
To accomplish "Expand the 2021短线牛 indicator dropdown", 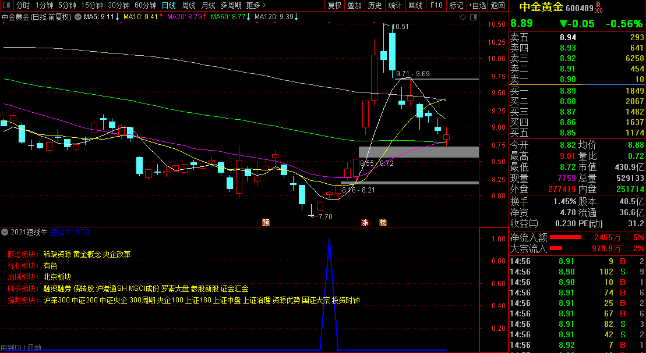I will (5, 232).
